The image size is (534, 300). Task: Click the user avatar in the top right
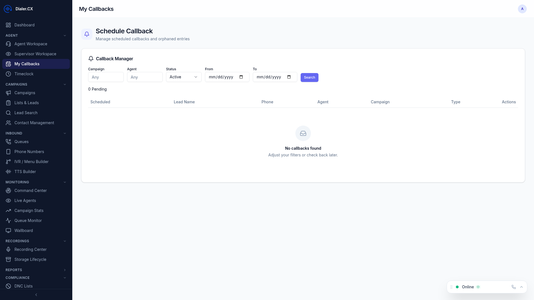pyautogui.click(x=522, y=9)
